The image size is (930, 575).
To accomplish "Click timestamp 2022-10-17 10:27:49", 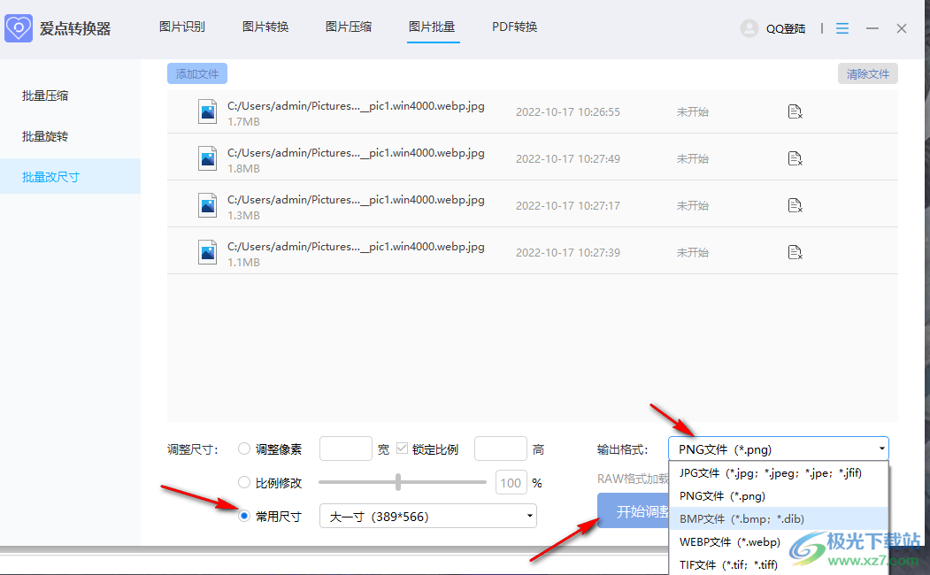I will (567, 159).
